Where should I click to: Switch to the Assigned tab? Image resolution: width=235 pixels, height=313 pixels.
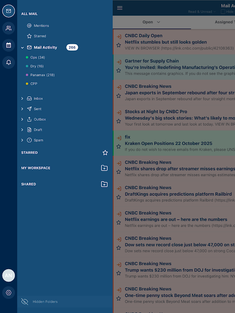[225, 22]
